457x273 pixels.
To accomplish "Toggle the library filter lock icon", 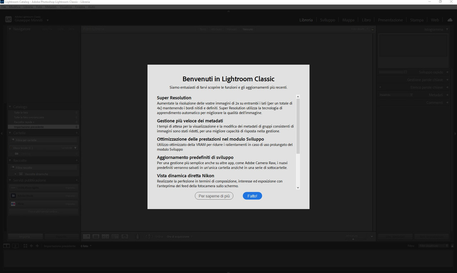I will pos(372,29).
